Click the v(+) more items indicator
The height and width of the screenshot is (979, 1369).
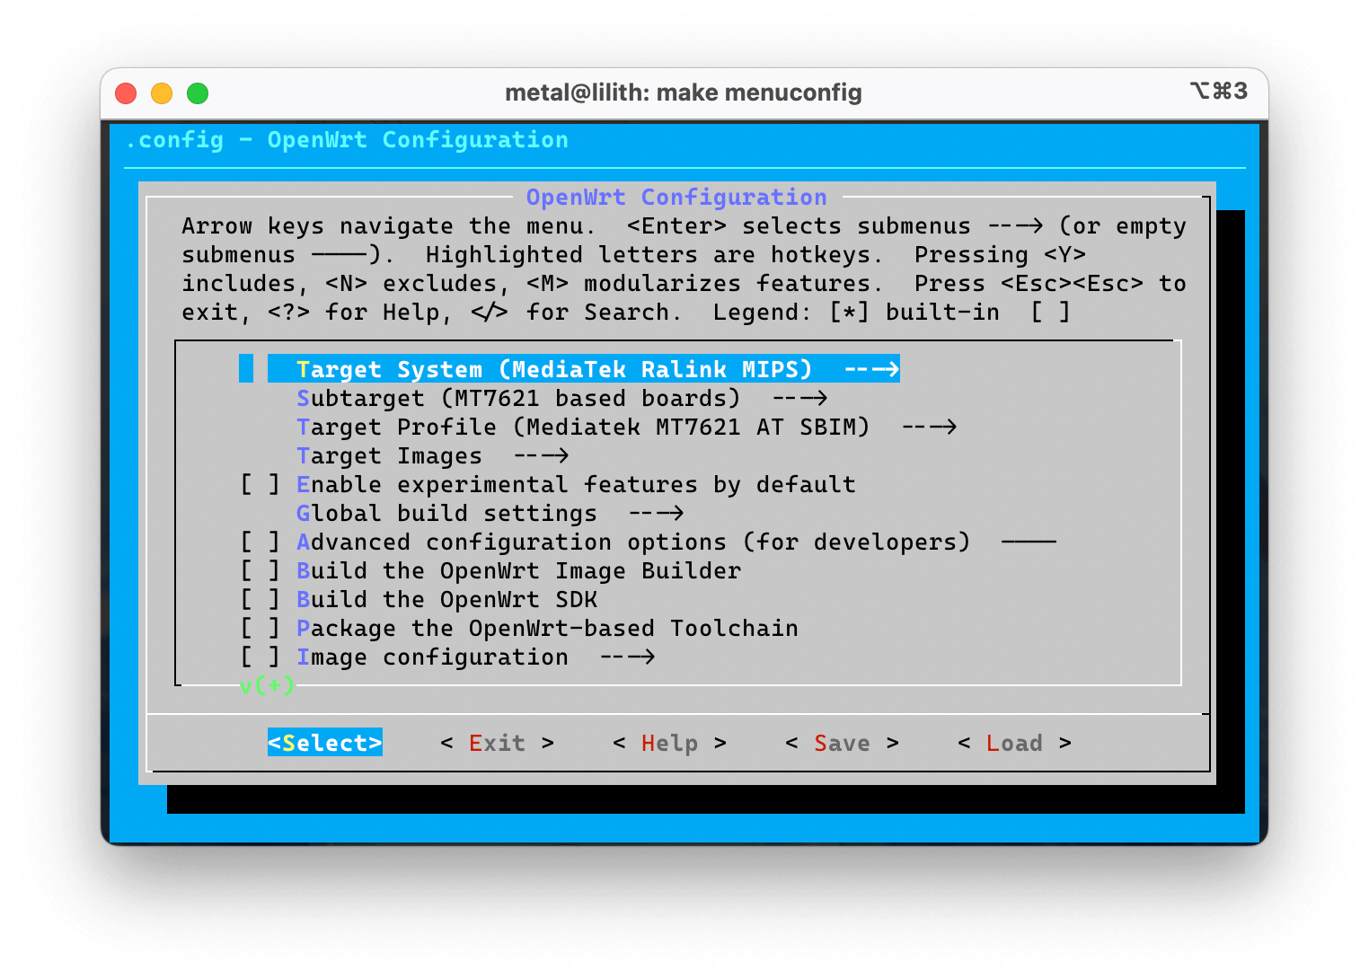pos(267,685)
